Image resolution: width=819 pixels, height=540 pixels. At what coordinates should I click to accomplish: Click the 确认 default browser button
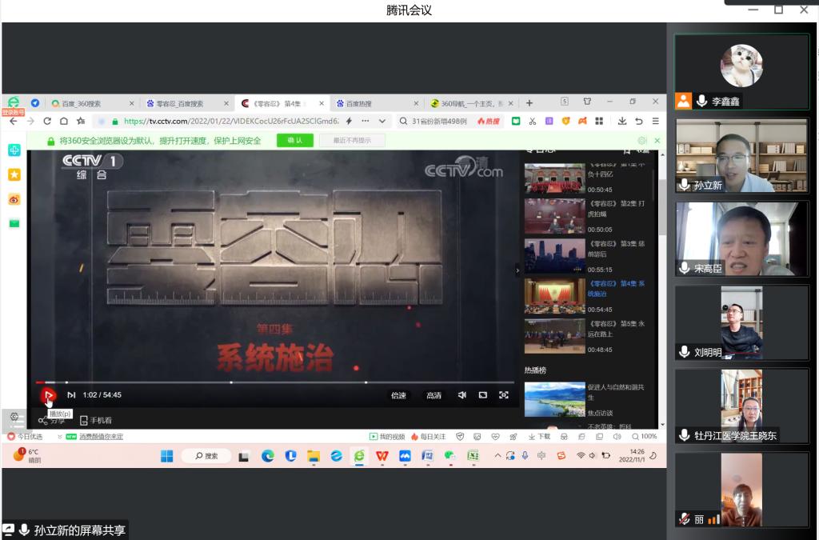(x=294, y=141)
